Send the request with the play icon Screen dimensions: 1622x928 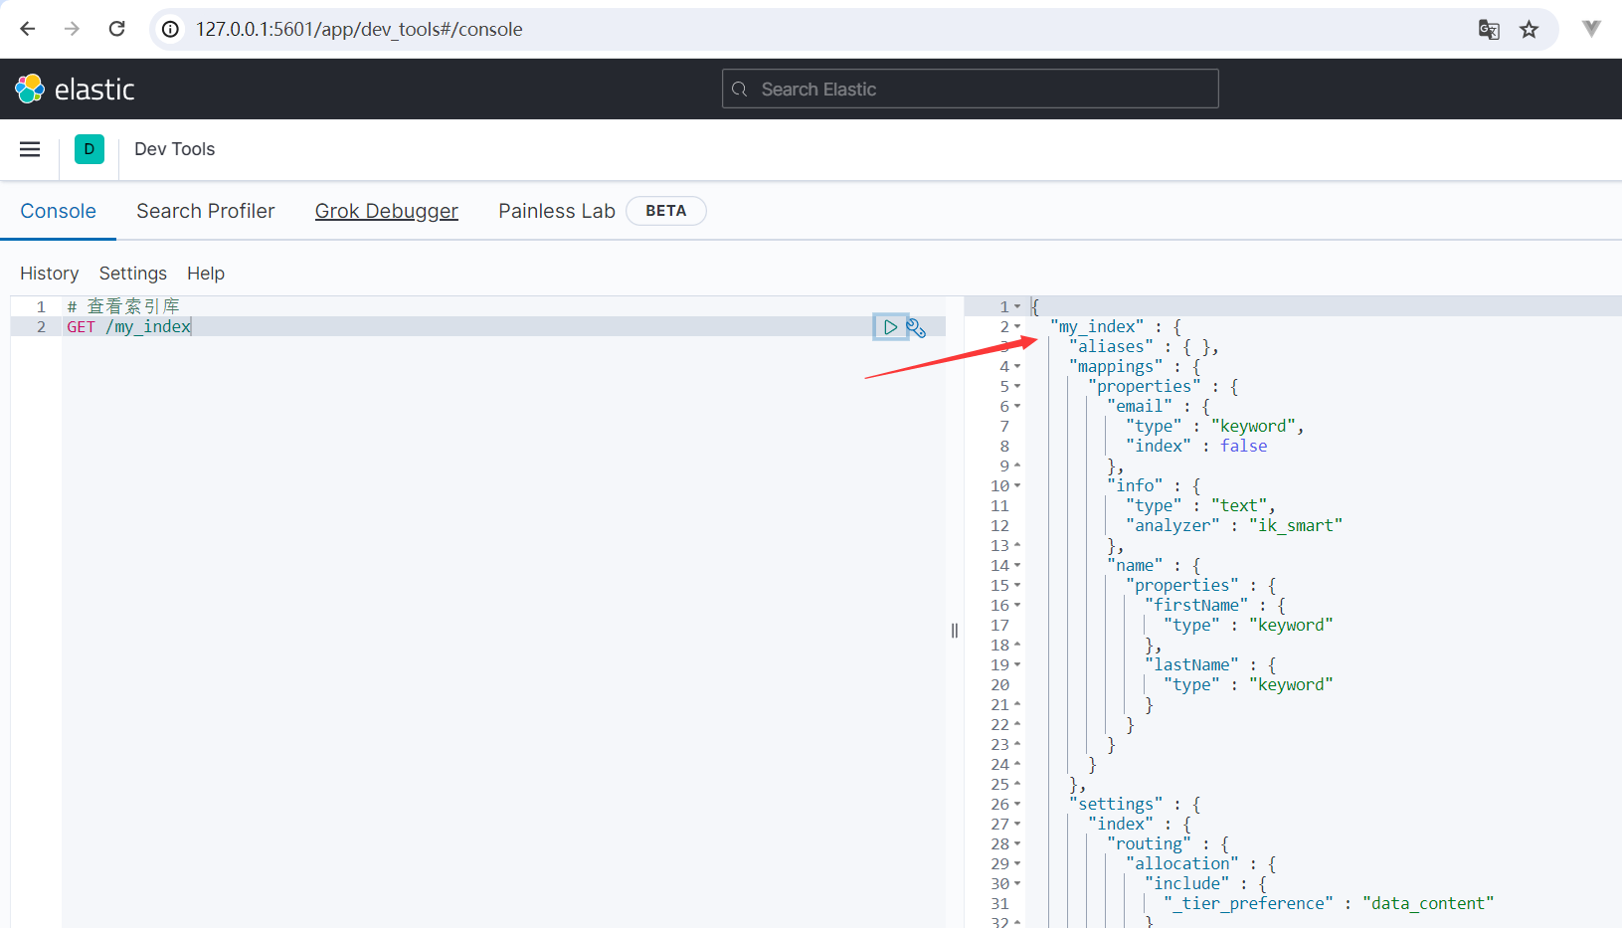tap(890, 327)
